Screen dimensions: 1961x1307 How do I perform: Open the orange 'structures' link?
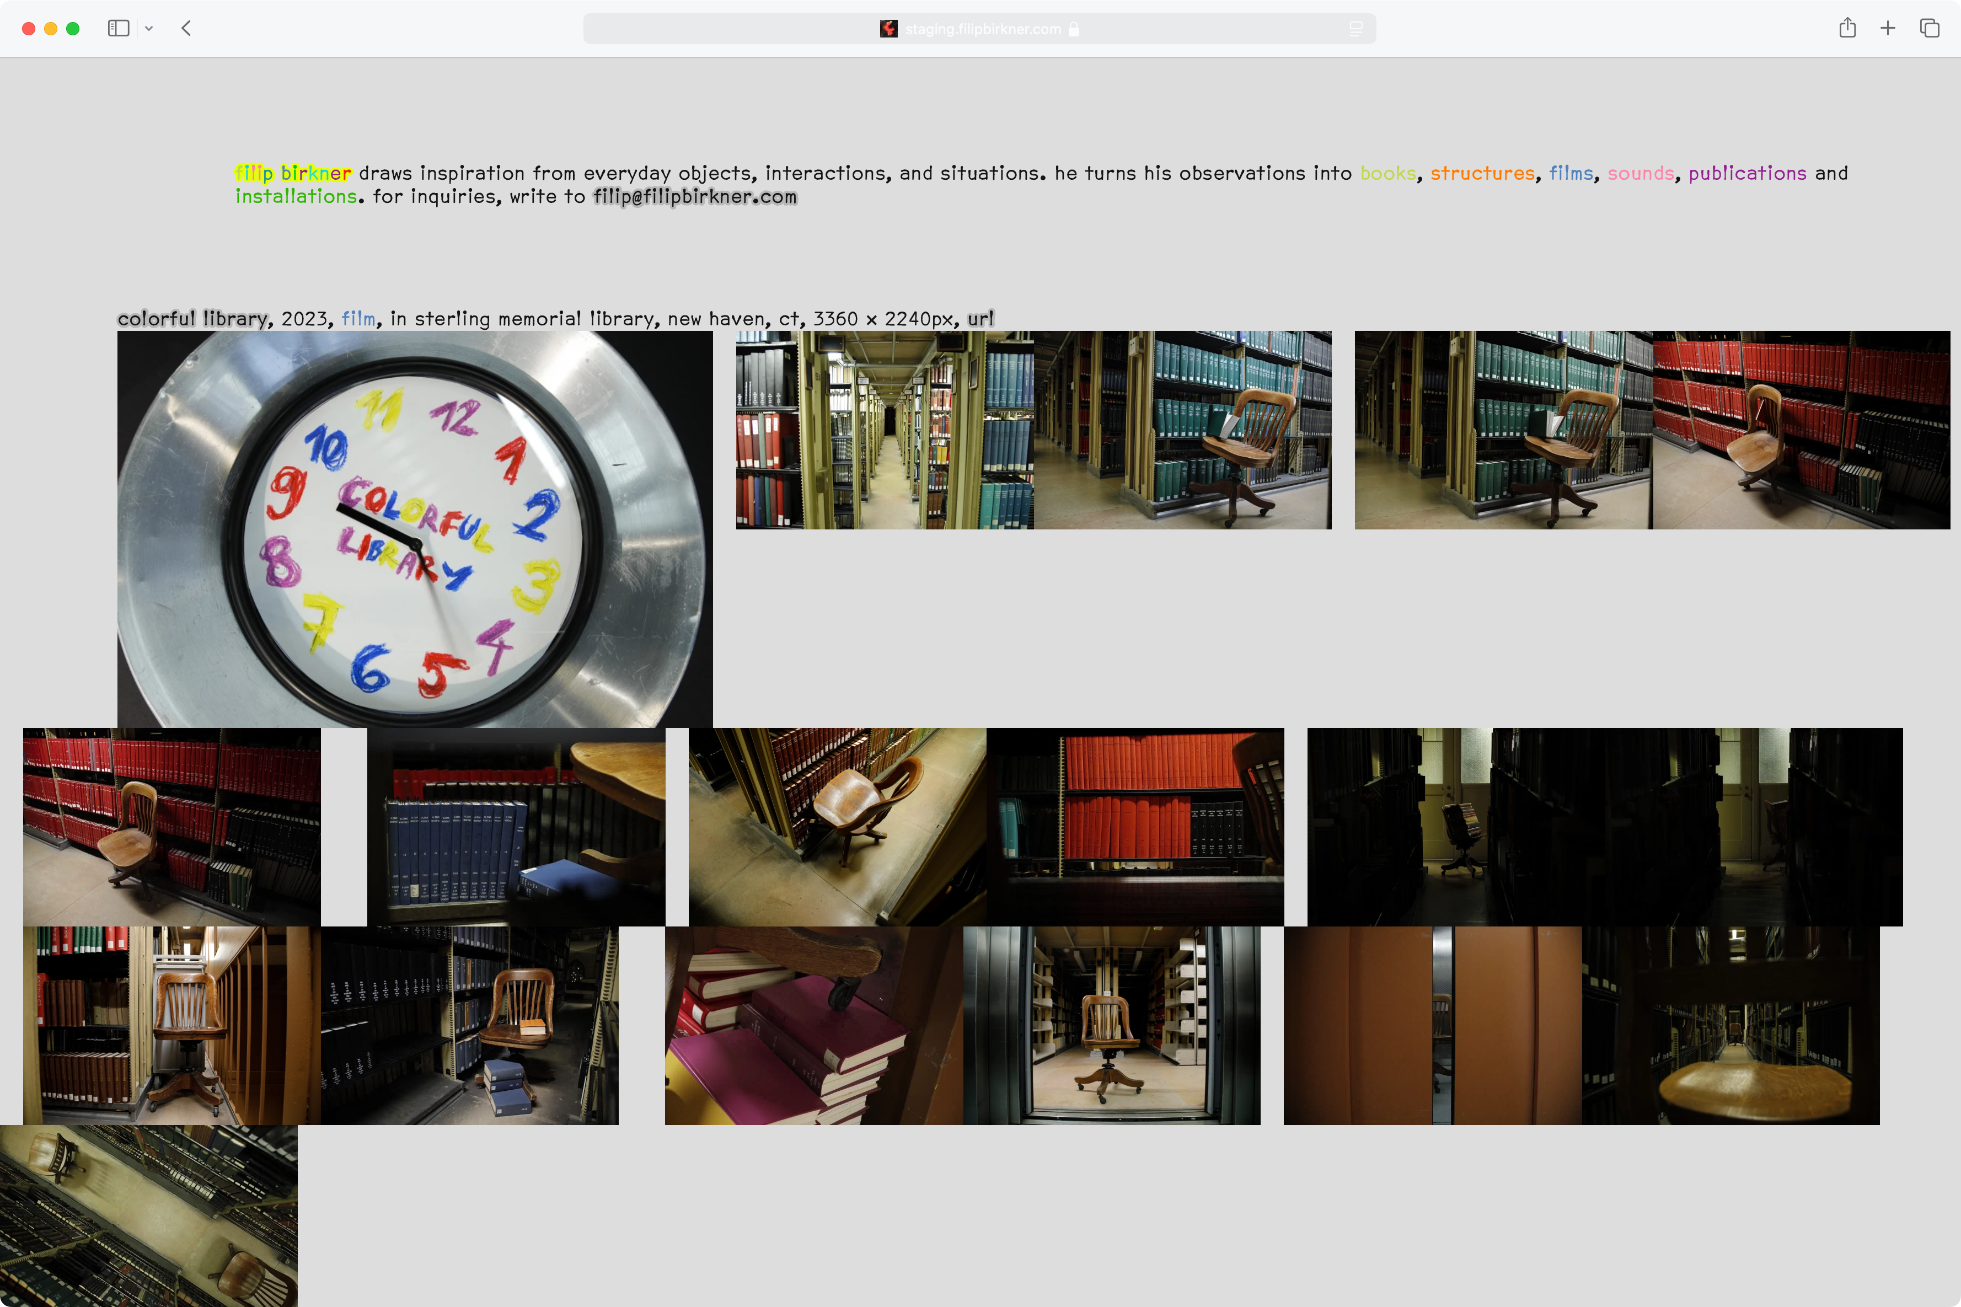[1482, 173]
